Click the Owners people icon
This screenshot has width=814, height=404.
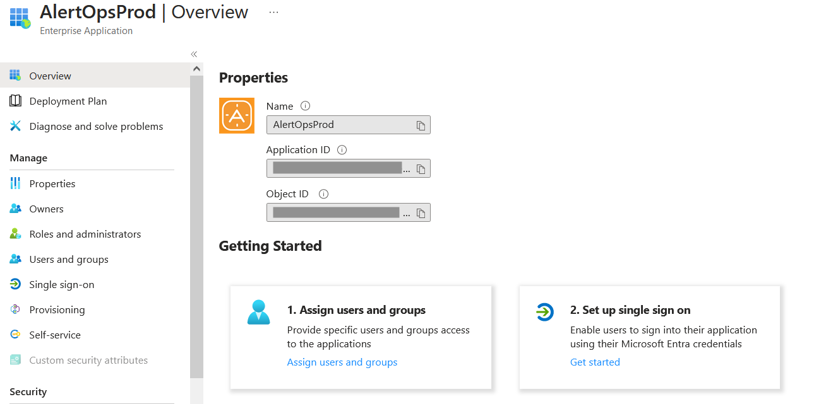click(x=15, y=209)
